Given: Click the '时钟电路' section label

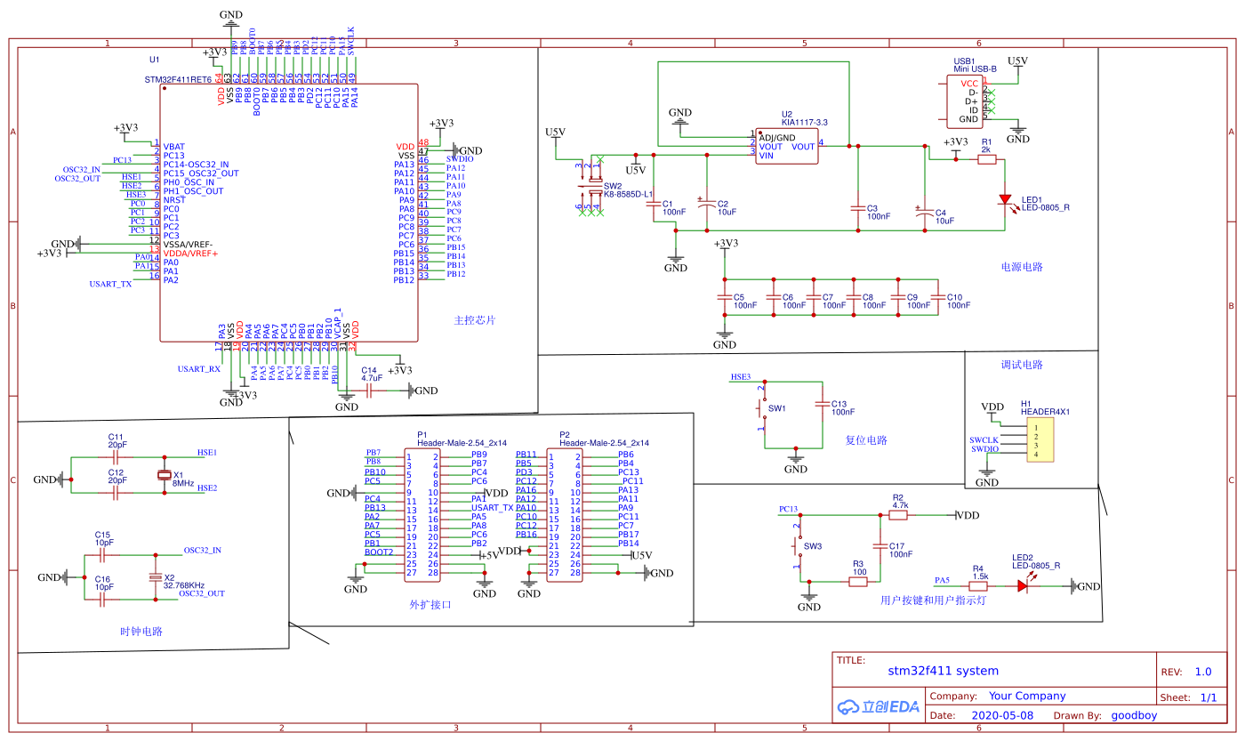Looking at the screenshot, I should (141, 632).
